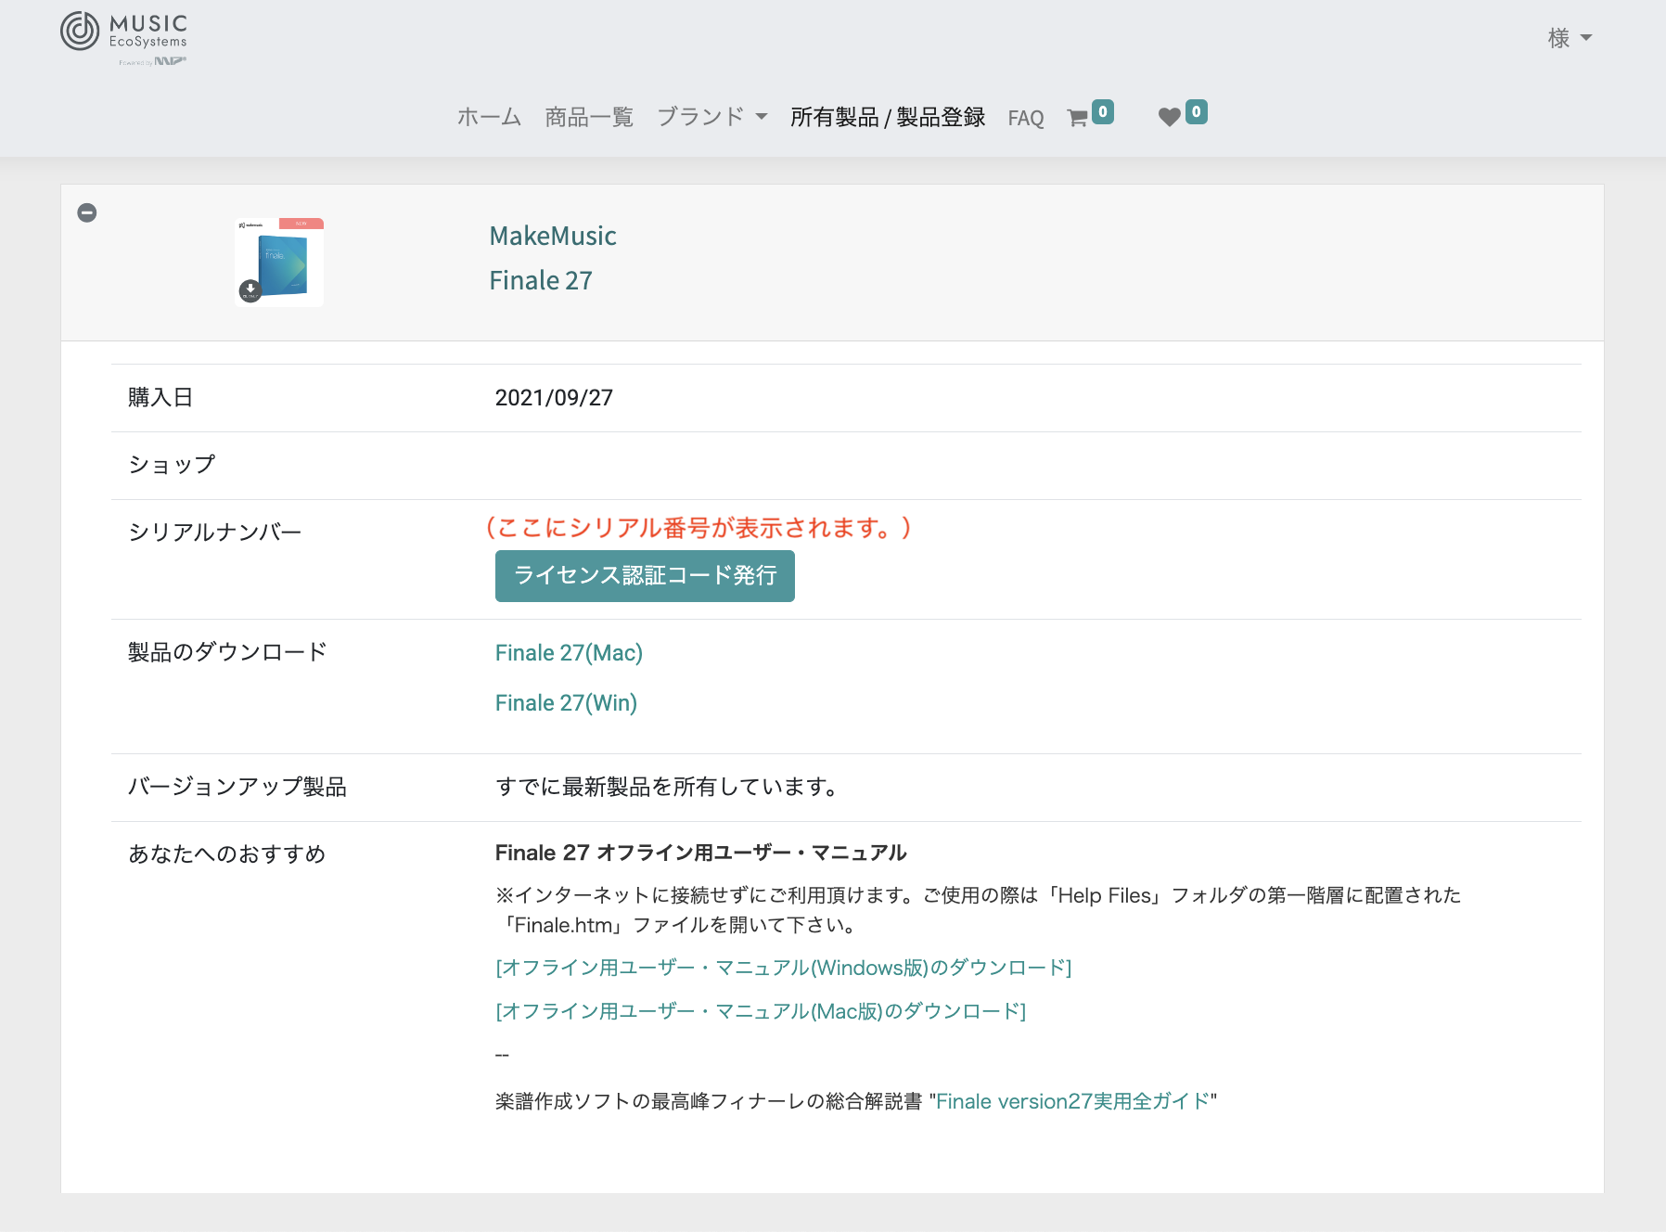The width and height of the screenshot is (1666, 1232).
Task: Click the 製品のダウンロード label
Action: point(228,652)
